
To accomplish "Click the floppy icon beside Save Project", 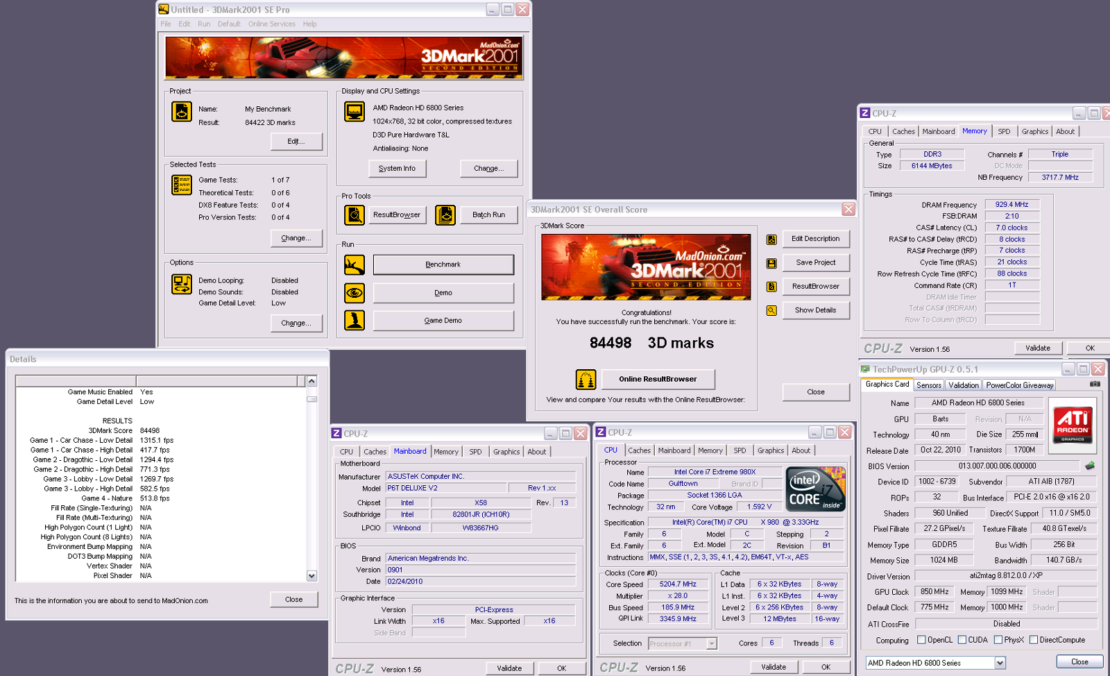I will click(771, 263).
